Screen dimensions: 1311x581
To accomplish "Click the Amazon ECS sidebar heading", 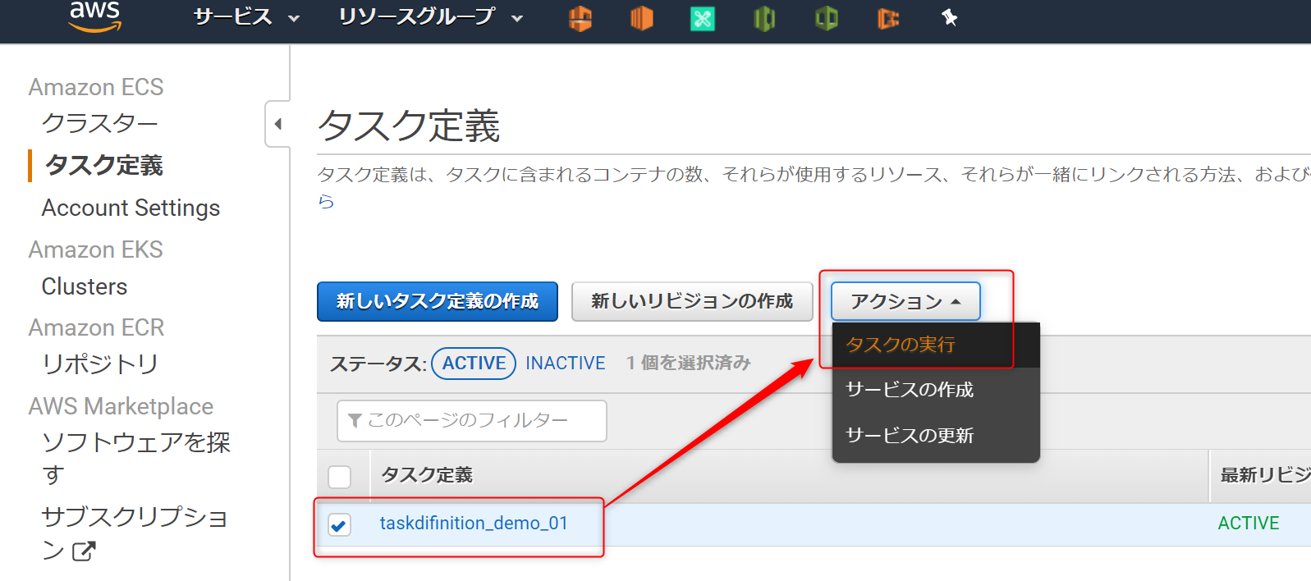I will click(x=96, y=87).
